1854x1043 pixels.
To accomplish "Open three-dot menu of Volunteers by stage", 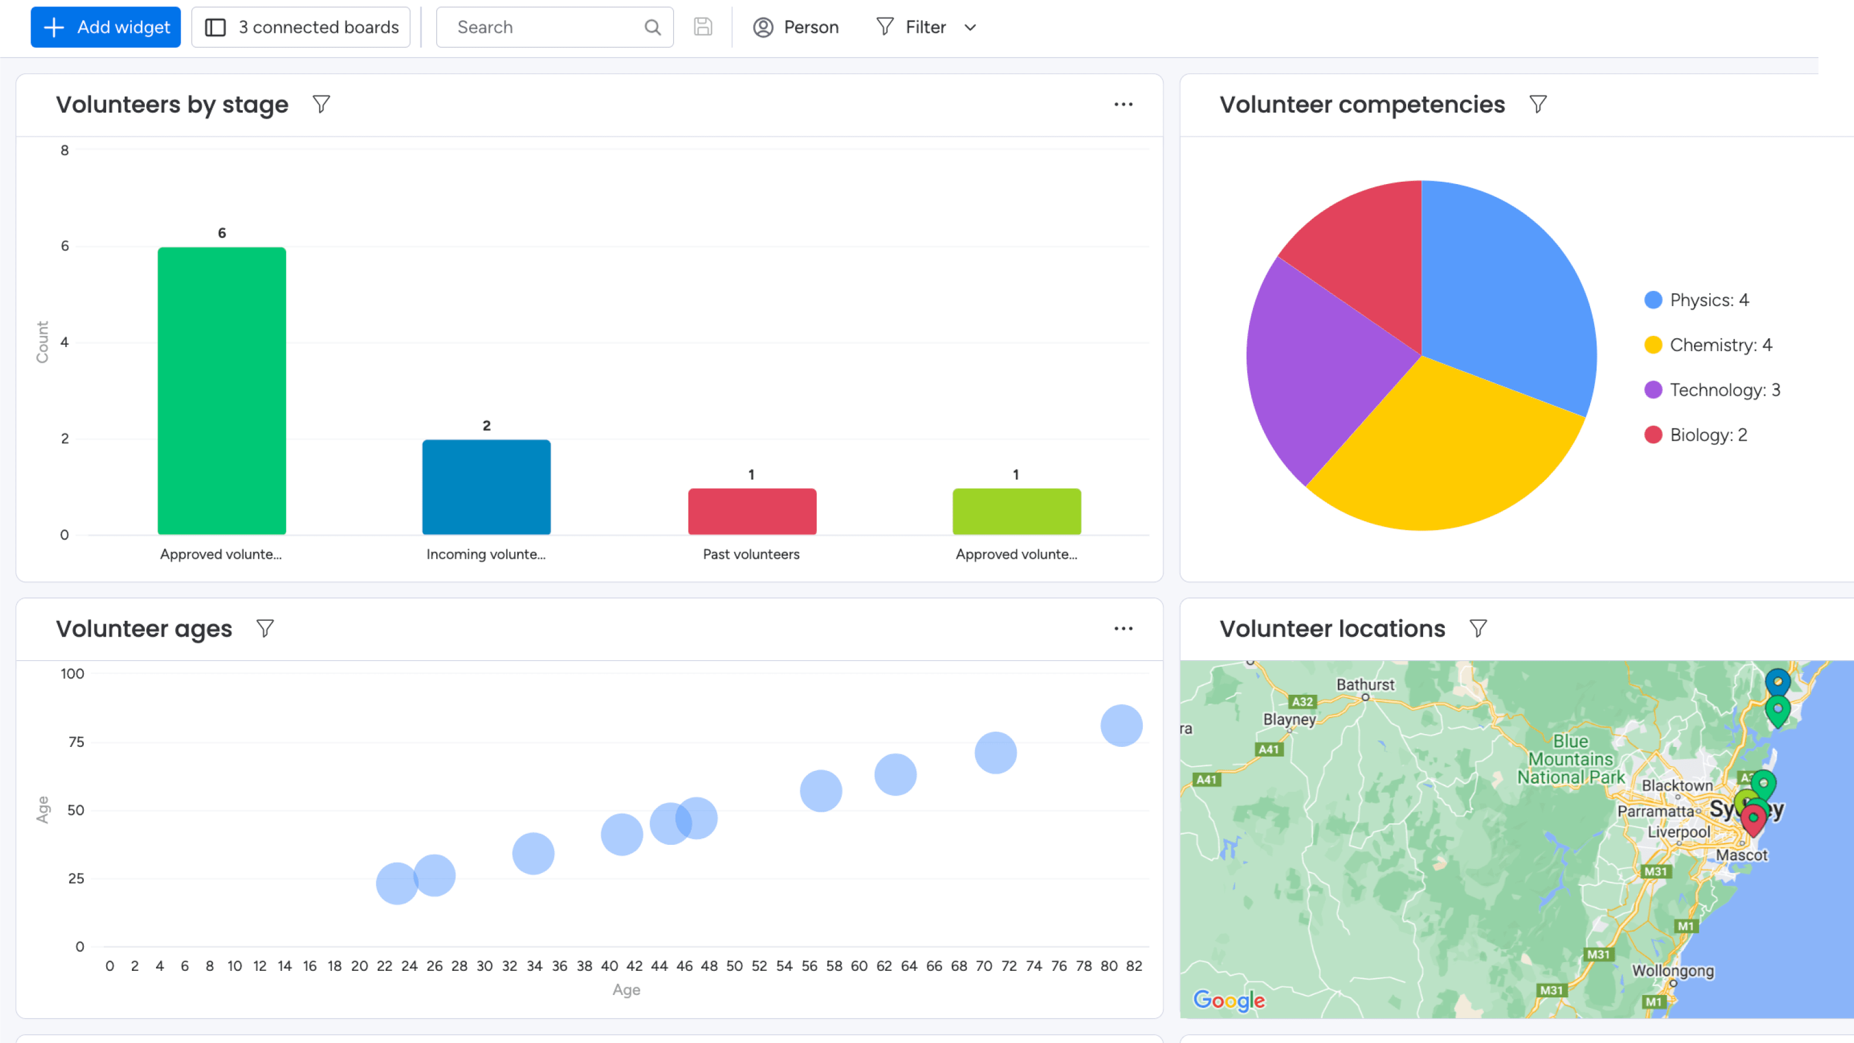I will 1123,104.
